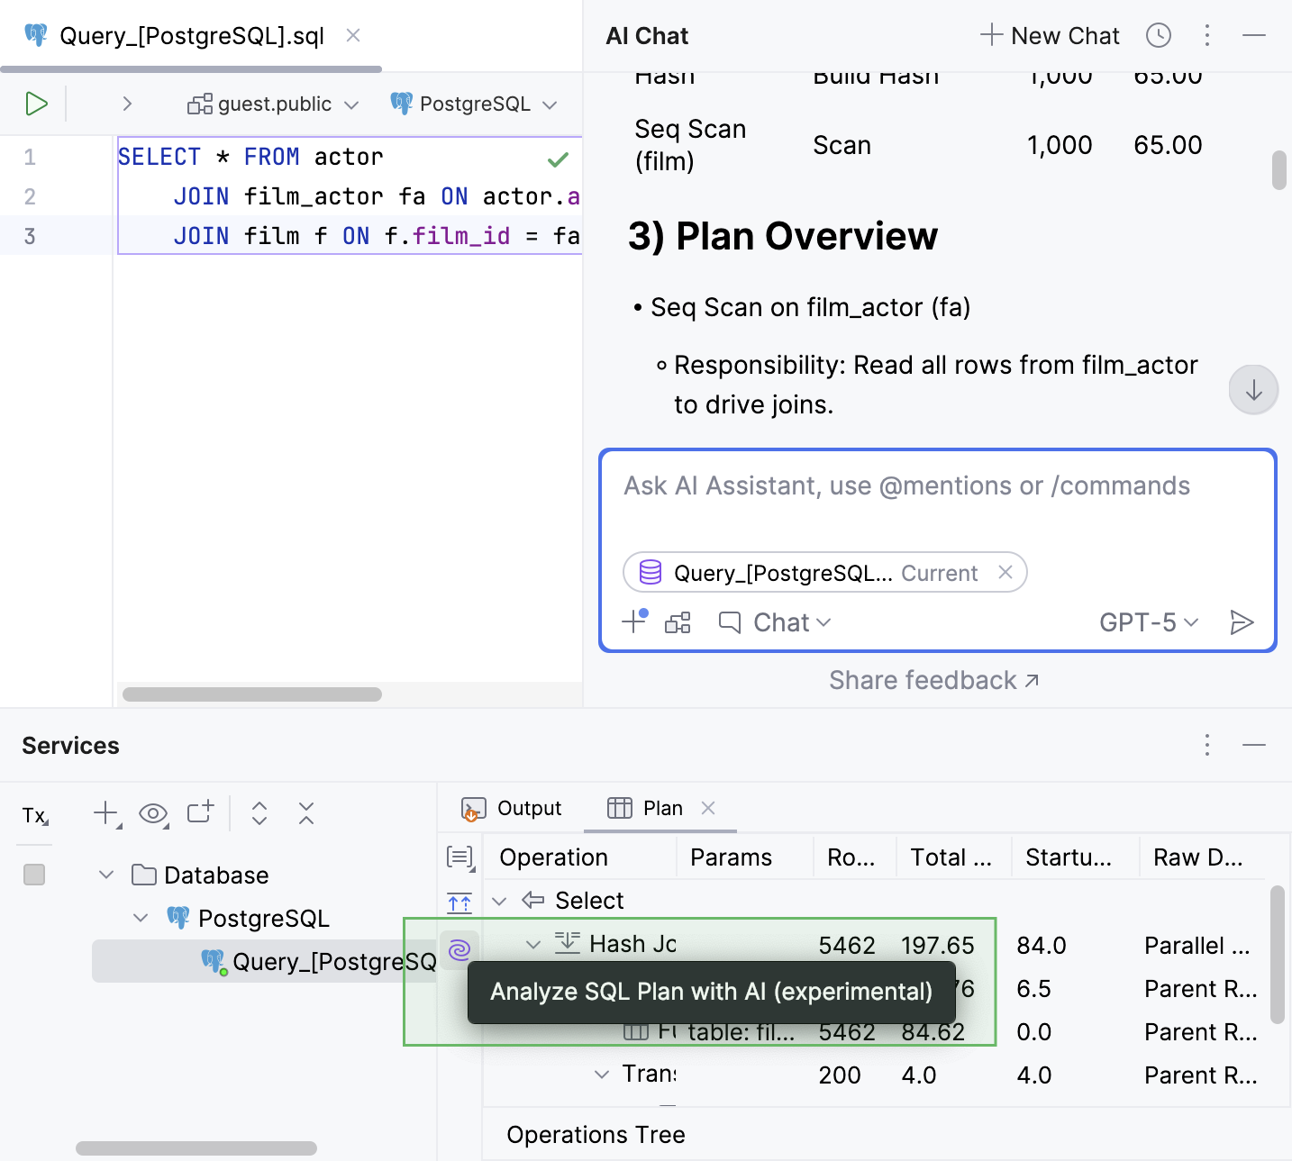Expand all nodes in the Services tree
Viewport: 1292px width, 1161px height.
259,813
